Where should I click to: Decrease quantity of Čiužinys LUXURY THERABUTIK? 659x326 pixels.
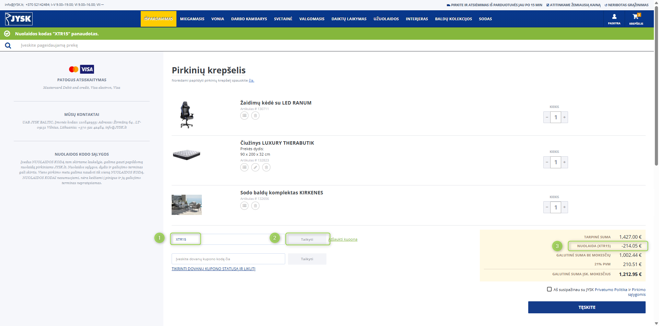(x=547, y=162)
